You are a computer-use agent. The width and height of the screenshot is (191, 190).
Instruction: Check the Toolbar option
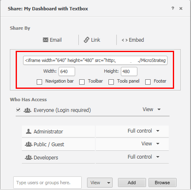(x=82, y=82)
